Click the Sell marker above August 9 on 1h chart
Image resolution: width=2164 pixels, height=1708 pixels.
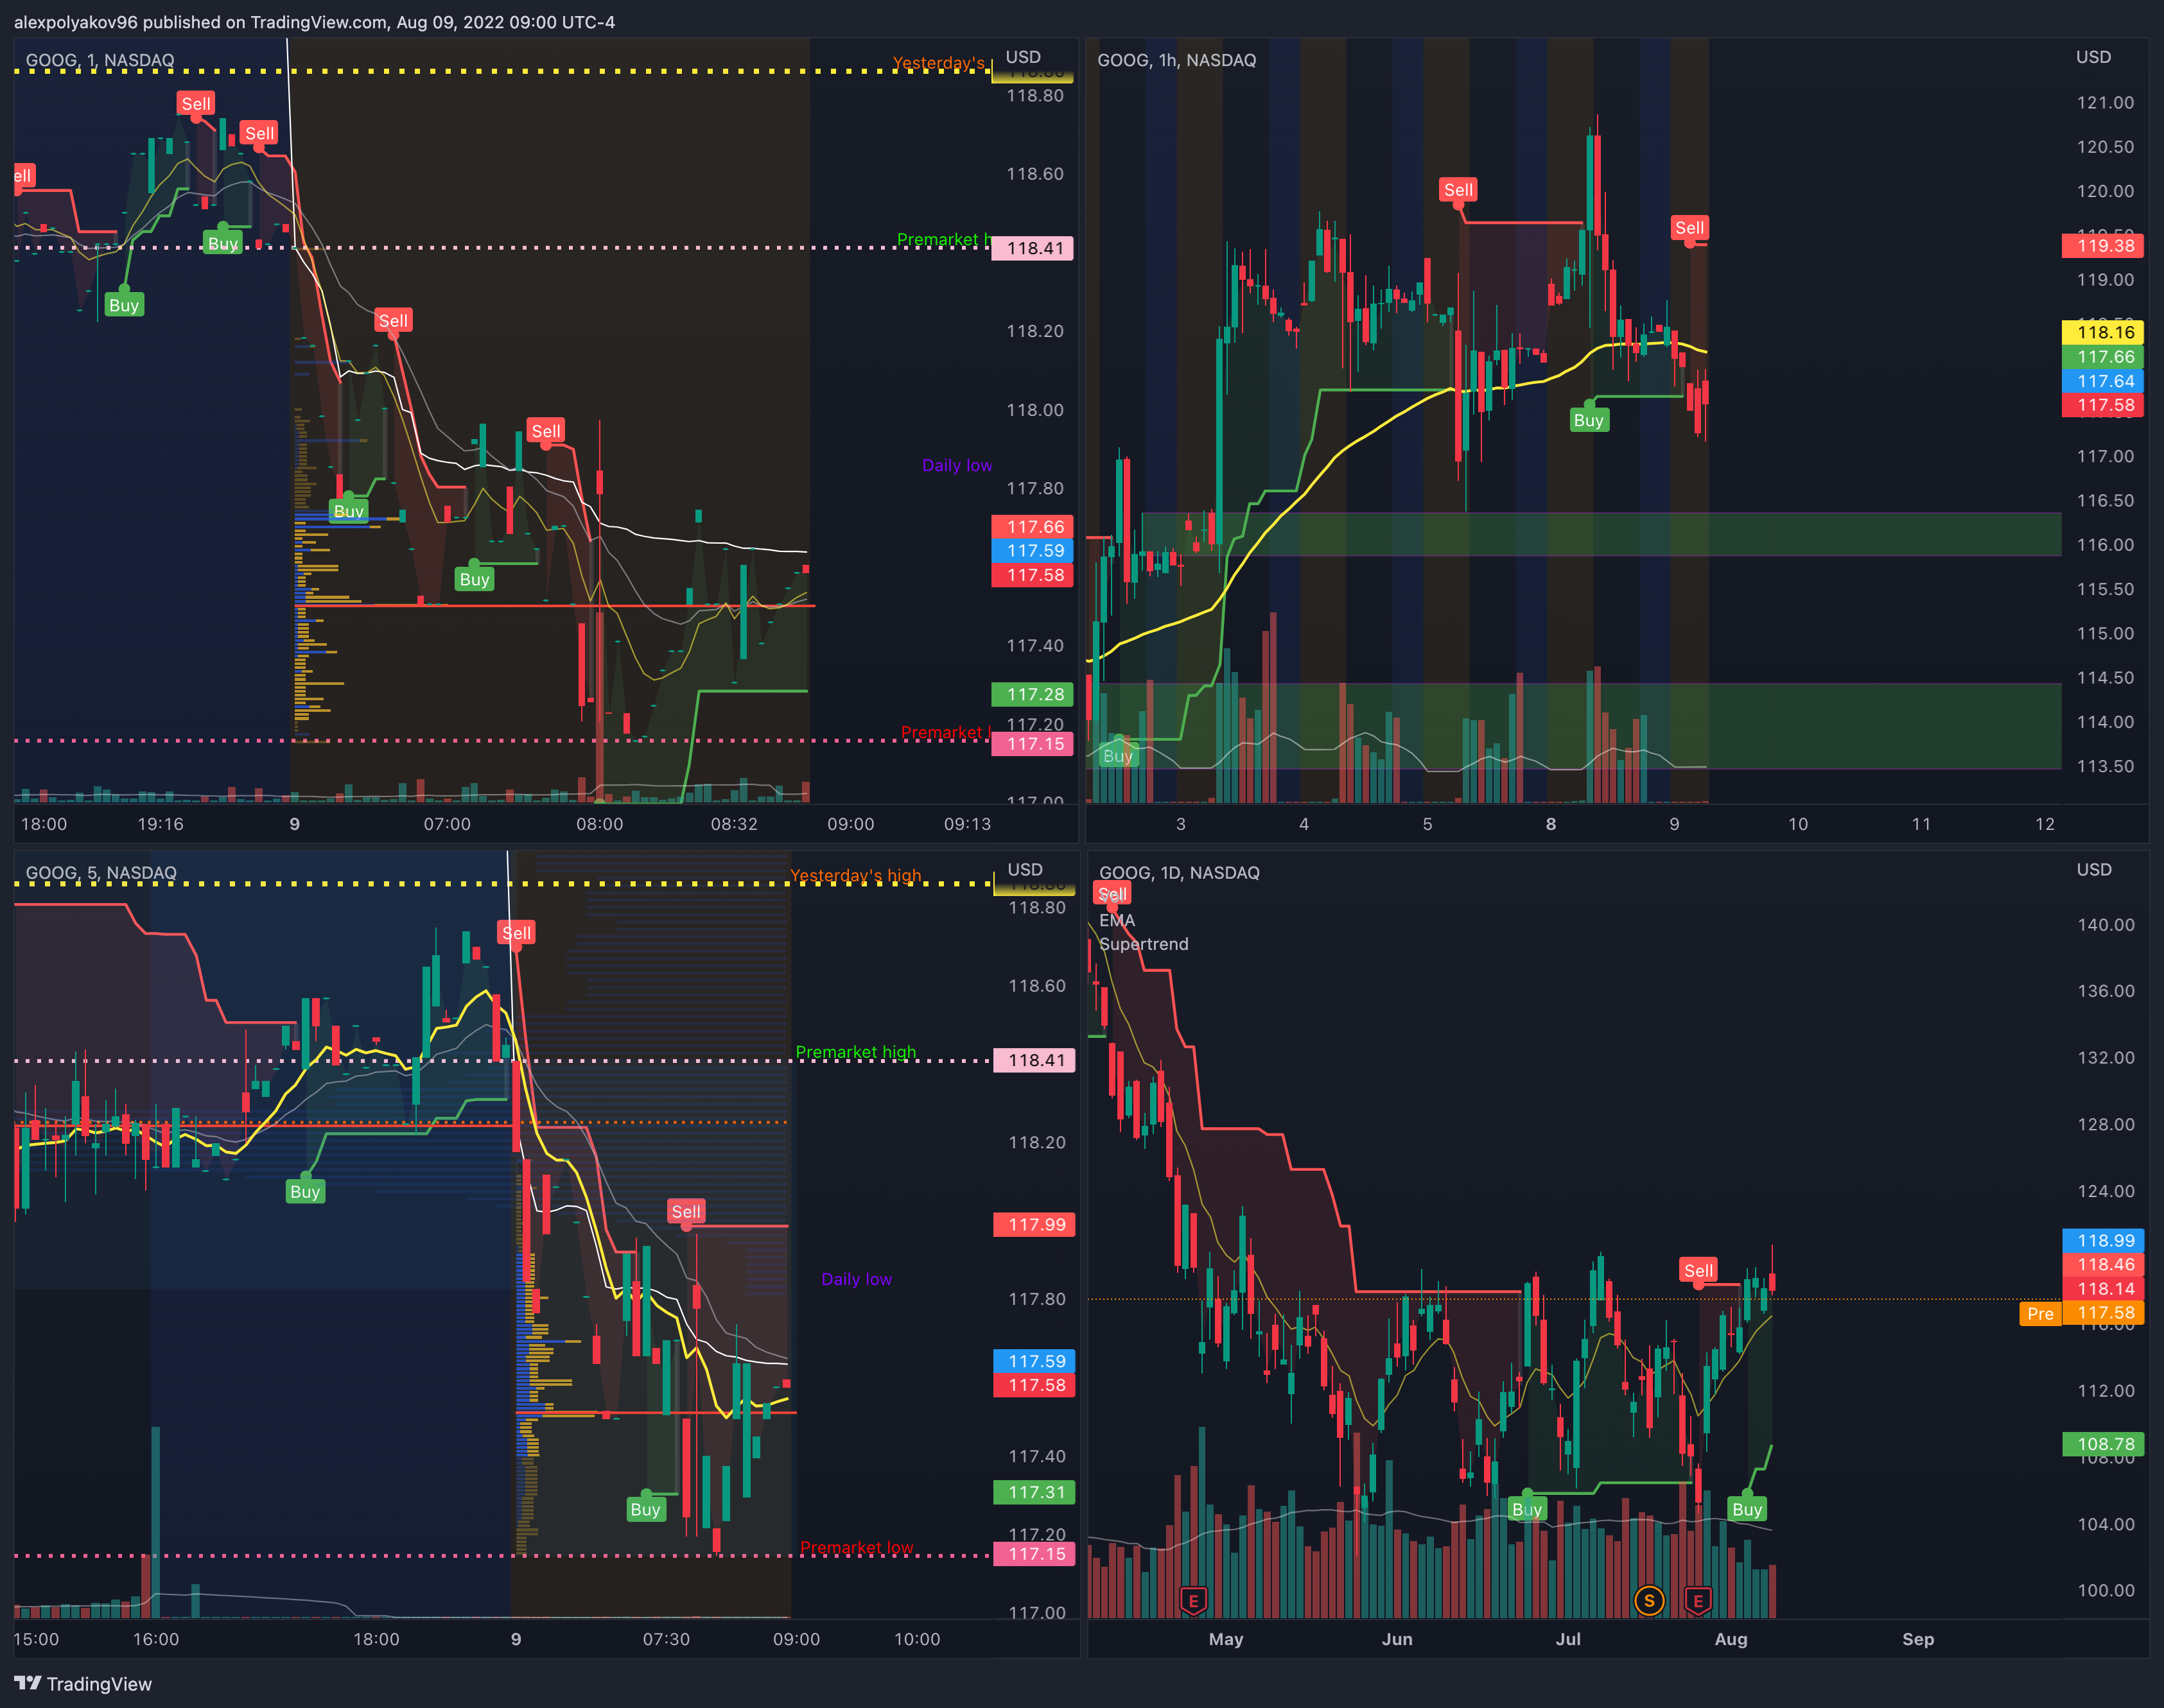[x=1689, y=228]
